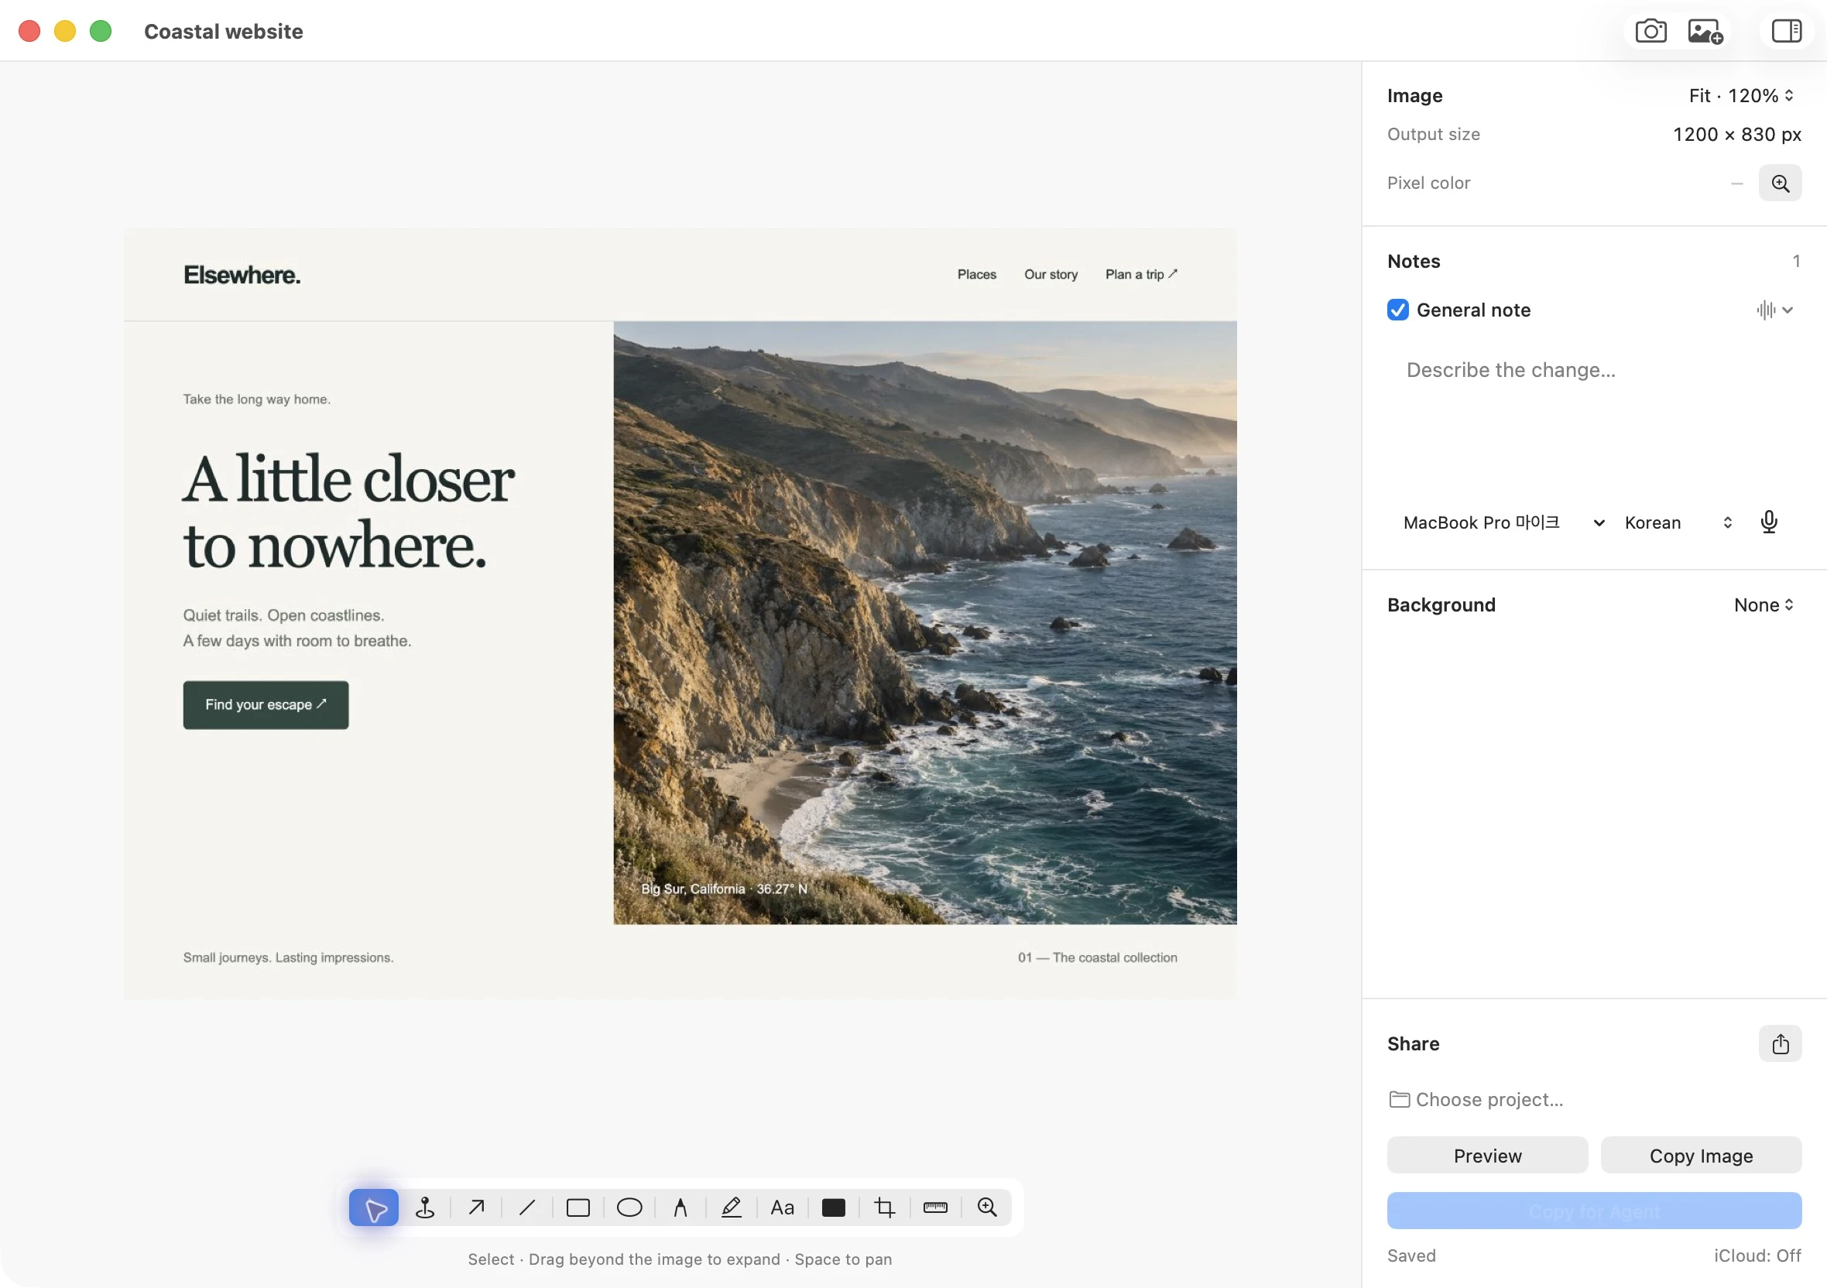Pick the Line tool
1827x1288 pixels.
pos(526,1207)
